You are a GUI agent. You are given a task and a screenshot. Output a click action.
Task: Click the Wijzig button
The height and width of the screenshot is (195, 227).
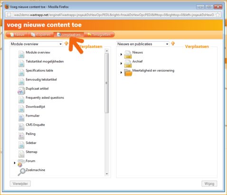[x=209, y=184]
